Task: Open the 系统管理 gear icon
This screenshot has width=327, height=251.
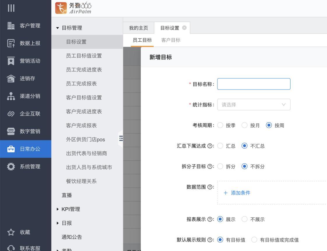Action: point(11,167)
